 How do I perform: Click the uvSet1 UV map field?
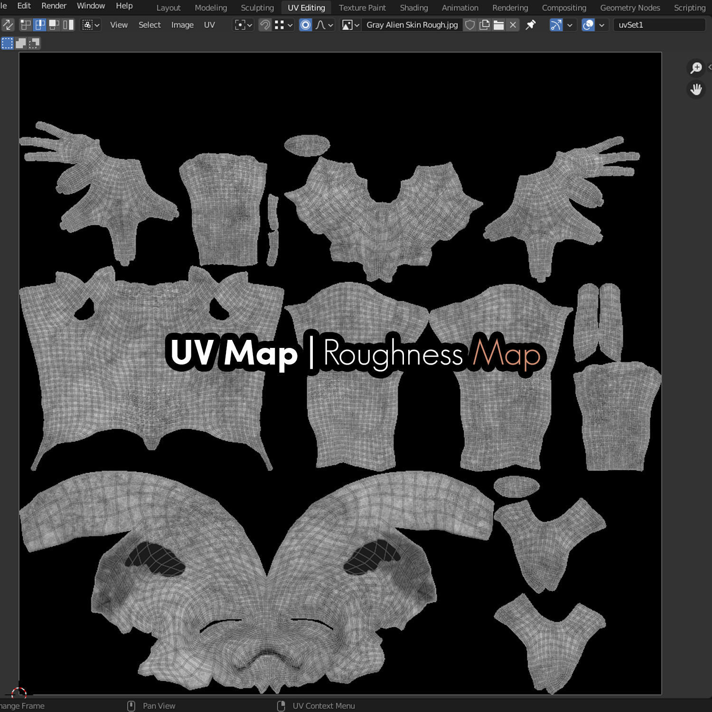[660, 25]
